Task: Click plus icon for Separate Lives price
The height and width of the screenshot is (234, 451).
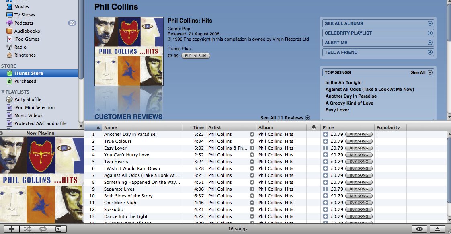Action: [325, 189]
